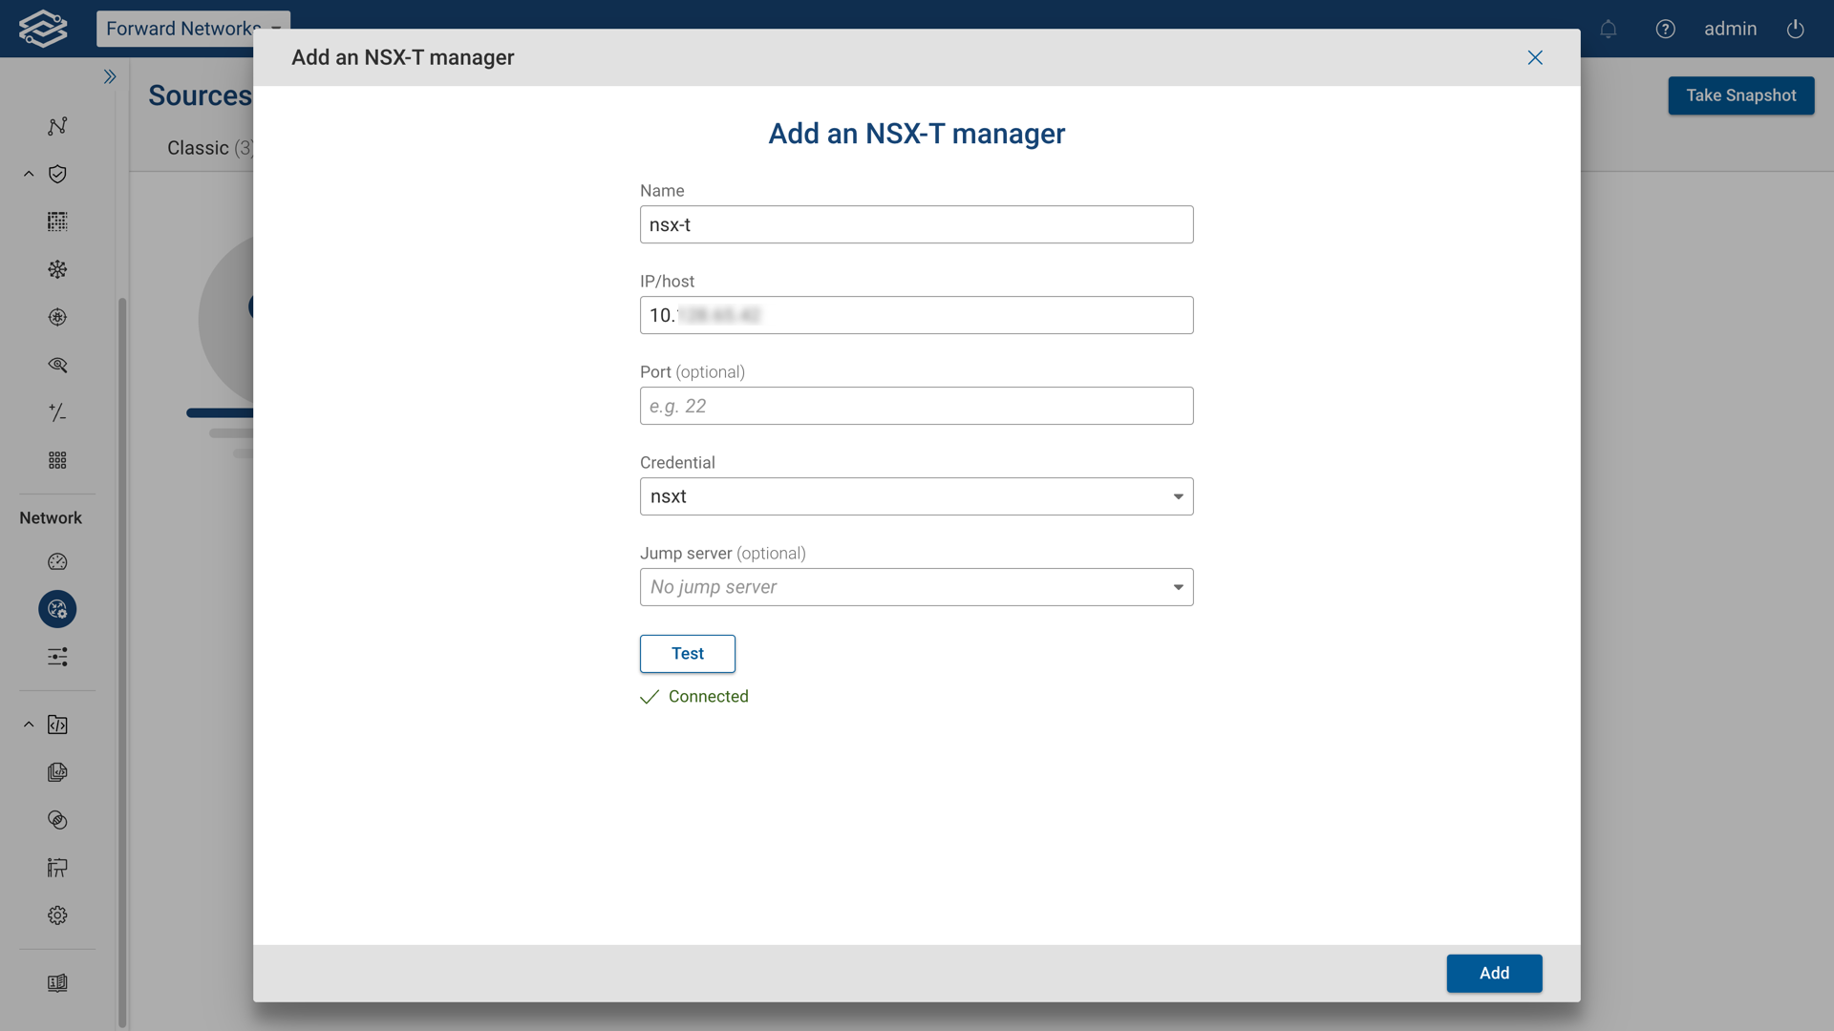Click the Take Snapshot button
This screenshot has height=1031, width=1834.
(1740, 95)
